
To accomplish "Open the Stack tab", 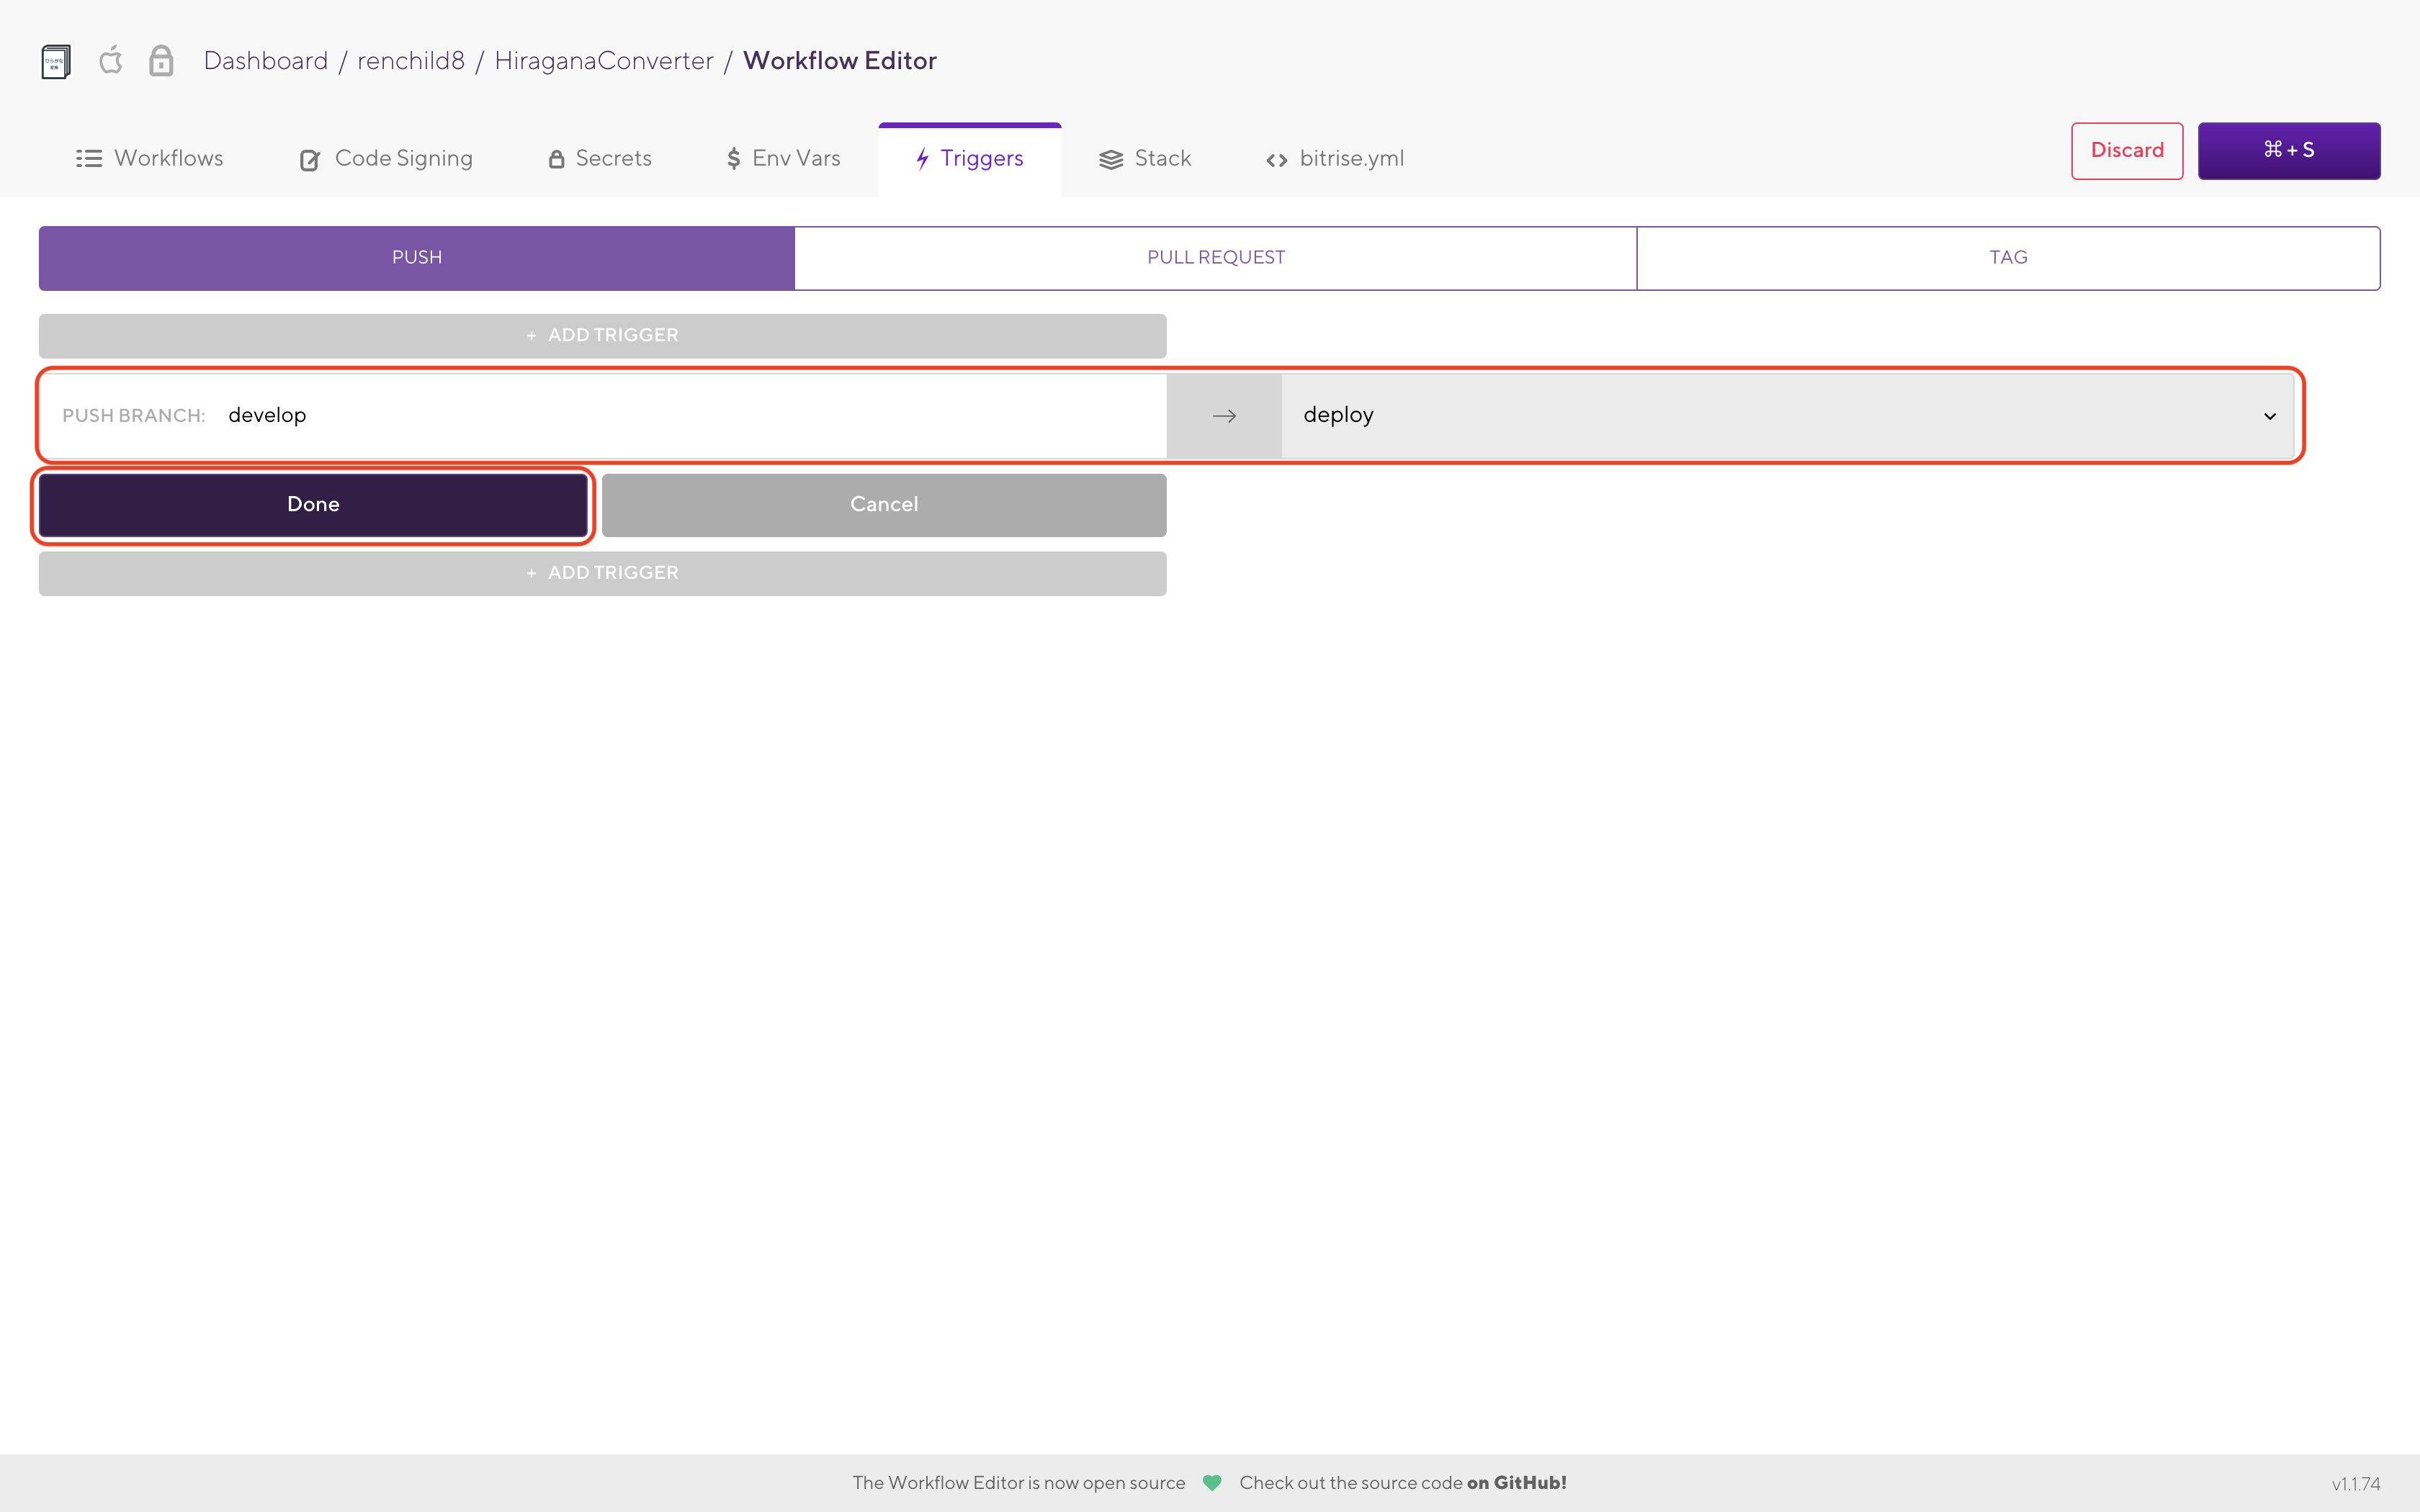I will (1145, 159).
